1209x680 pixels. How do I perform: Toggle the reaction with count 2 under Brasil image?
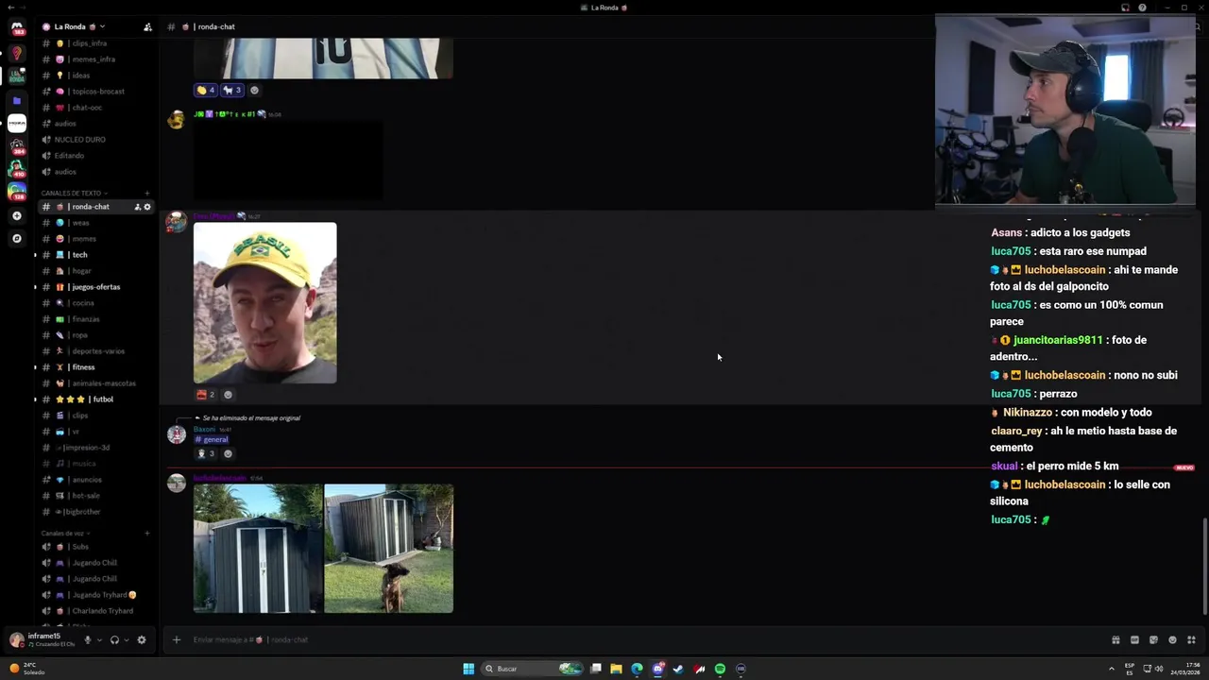pos(206,395)
